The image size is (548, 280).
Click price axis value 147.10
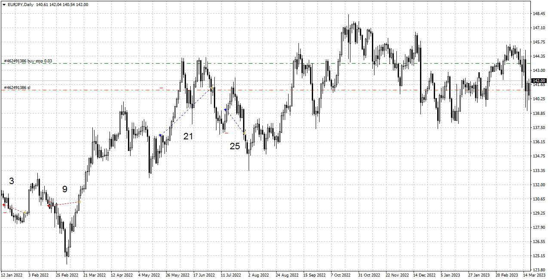pos(539,28)
